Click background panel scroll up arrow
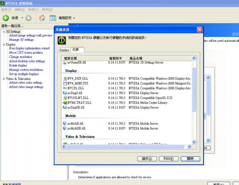Image resolution: width=239 pixels, height=185 pixels. pyautogui.click(x=208, y=78)
